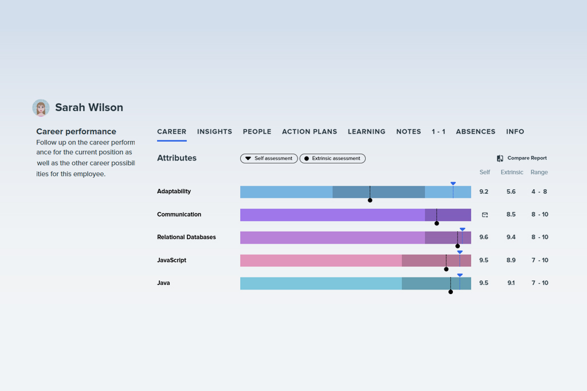Click the Adaptability attribute label
This screenshot has height=391, width=587.
(174, 191)
